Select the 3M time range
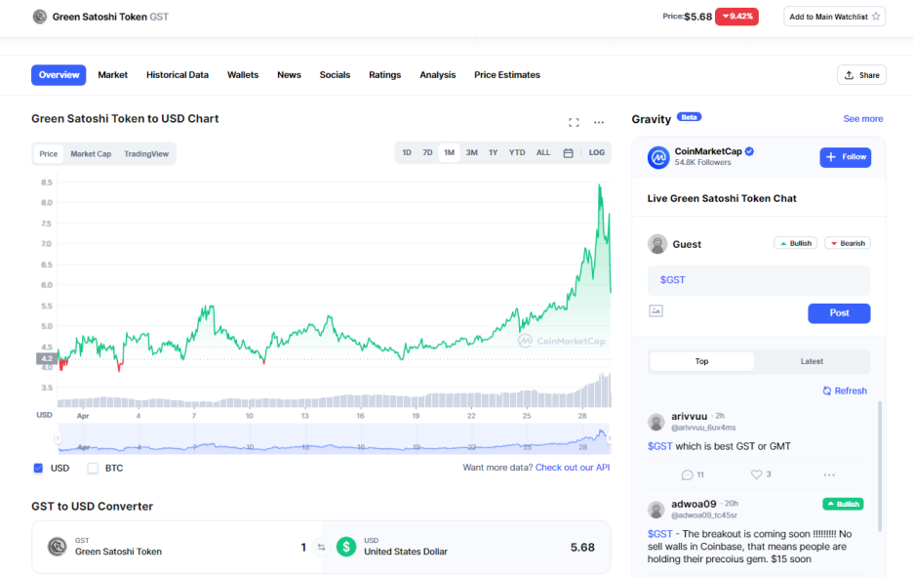Viewport: 913px width, 577px height. tap(472, 152)
